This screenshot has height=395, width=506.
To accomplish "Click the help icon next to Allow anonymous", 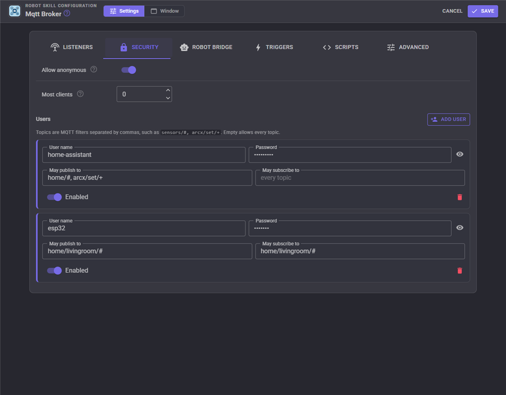I will [93, 69].
